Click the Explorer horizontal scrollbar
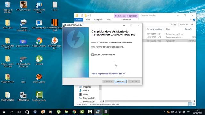Screen dimensions: 205x115 coord(148,101)
